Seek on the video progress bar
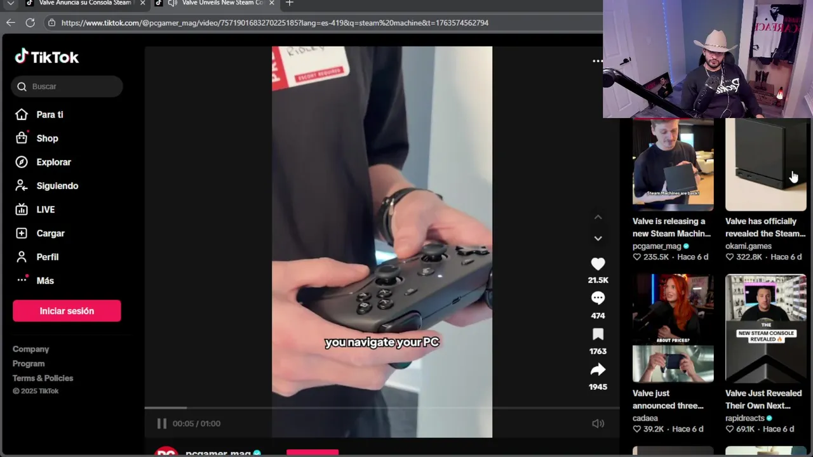 [382, 407]
